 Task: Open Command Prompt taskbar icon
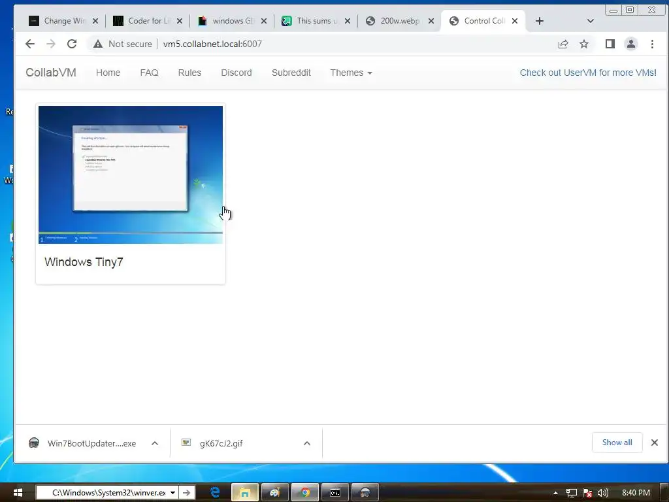(x=335, y=493)
